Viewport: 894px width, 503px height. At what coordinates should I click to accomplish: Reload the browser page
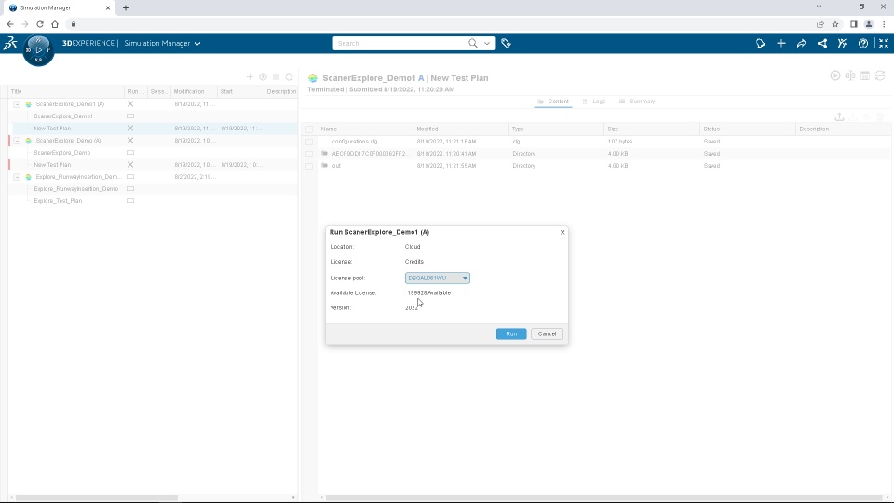click(40, 24)
